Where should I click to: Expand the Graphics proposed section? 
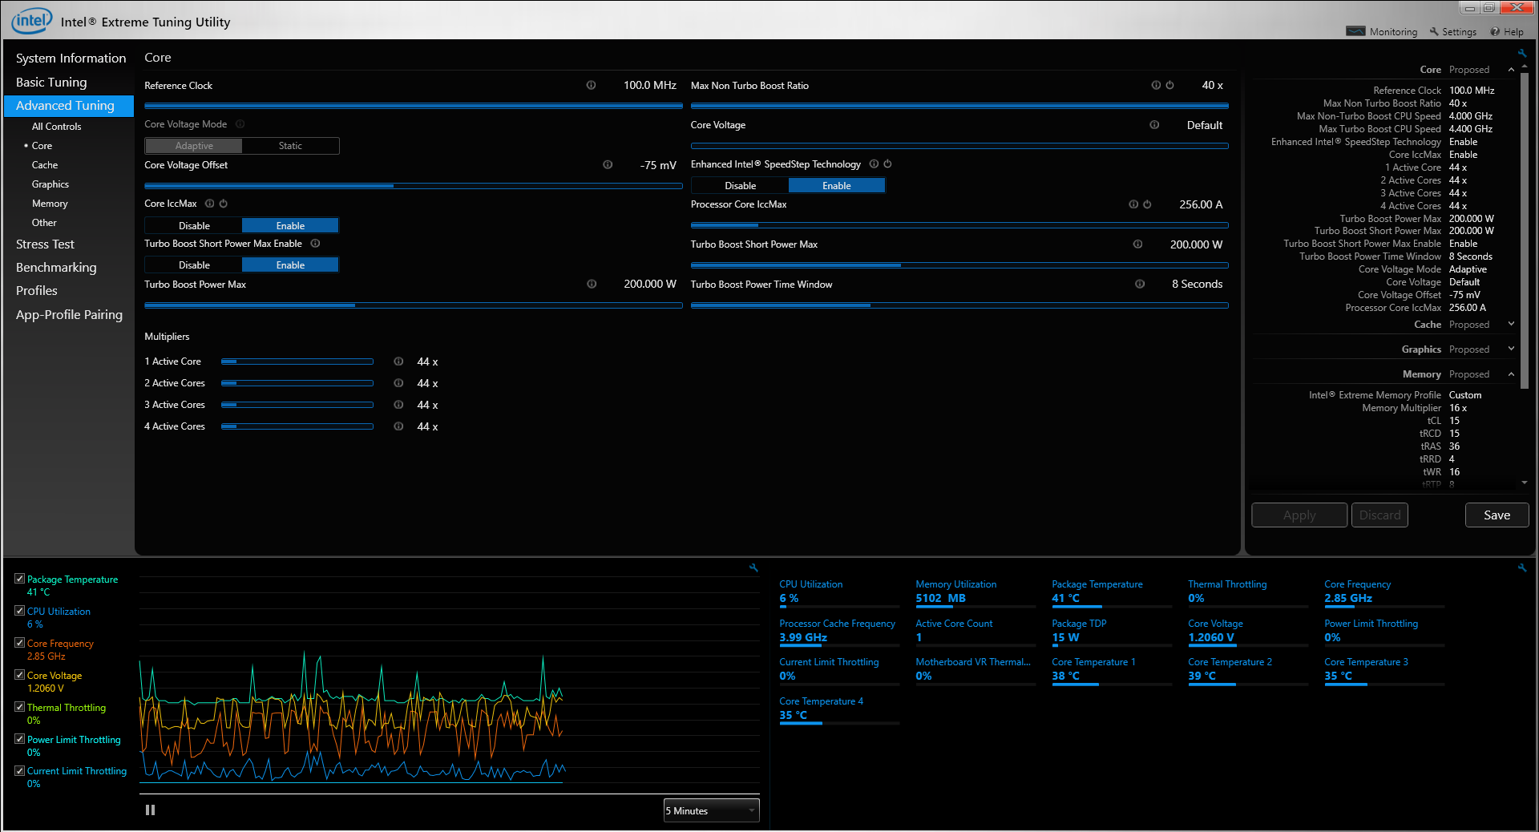(x=1511, y=349)
